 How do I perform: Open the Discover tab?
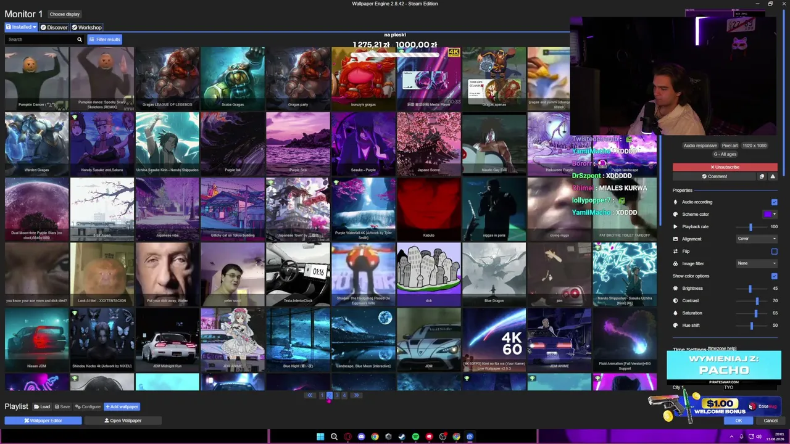point(54,27)
